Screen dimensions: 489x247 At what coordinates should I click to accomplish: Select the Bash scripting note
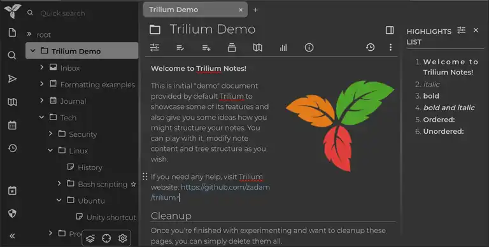coord(103,185)
